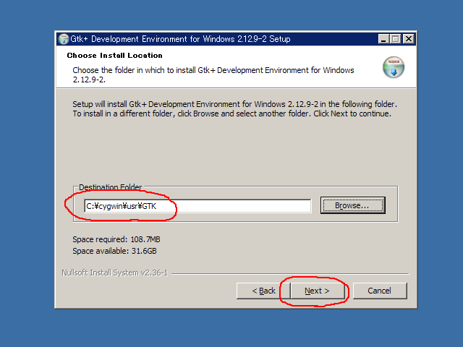Screen dimensions: 463x347
Task: Open the Browse folder dialog
Action: point(352,205)
